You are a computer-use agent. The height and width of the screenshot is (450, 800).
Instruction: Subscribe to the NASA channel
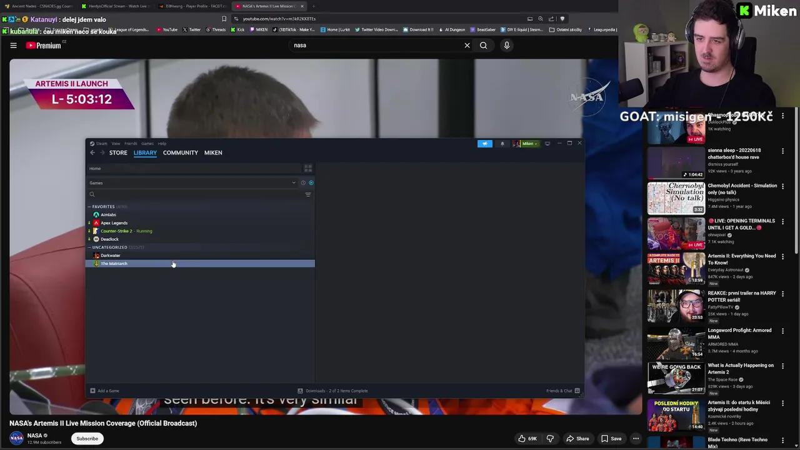[x=87, y=439]
